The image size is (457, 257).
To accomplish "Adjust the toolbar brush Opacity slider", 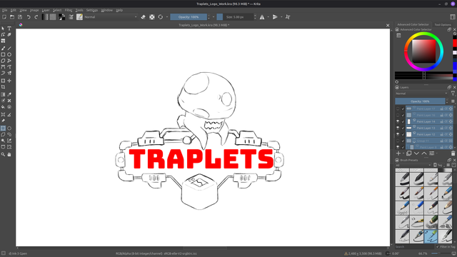I will click(x=189, y=17).
